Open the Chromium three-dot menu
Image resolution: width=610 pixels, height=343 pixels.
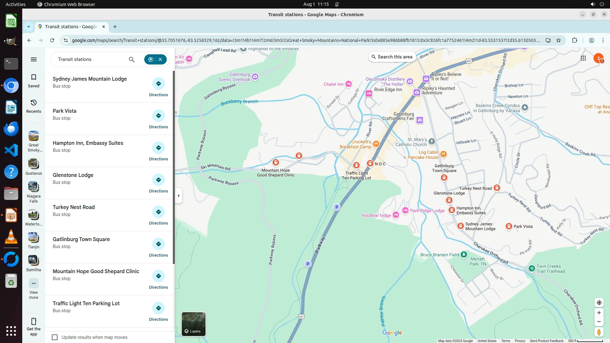[x=603, y=40]
